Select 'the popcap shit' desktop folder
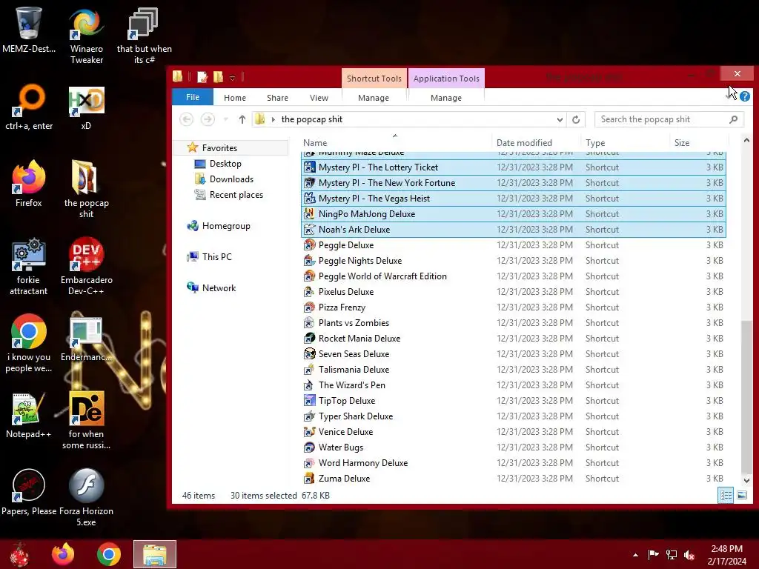The image size is (759, 569). [x=86, y=190]
